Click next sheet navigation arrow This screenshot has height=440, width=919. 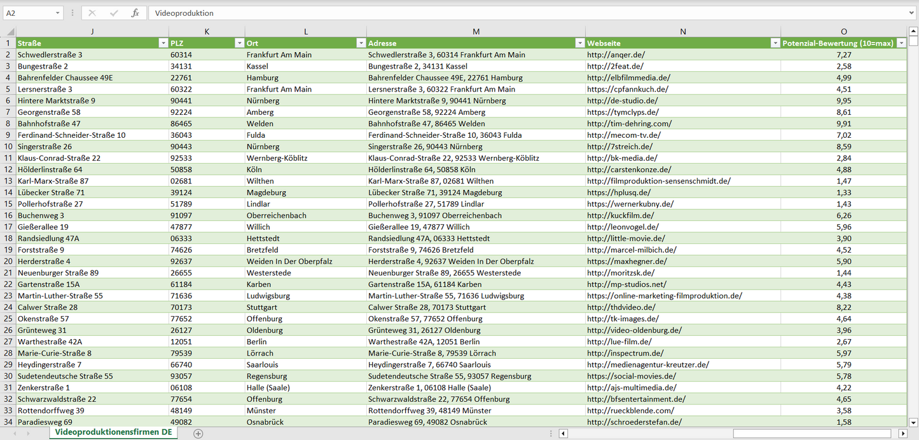29,433
